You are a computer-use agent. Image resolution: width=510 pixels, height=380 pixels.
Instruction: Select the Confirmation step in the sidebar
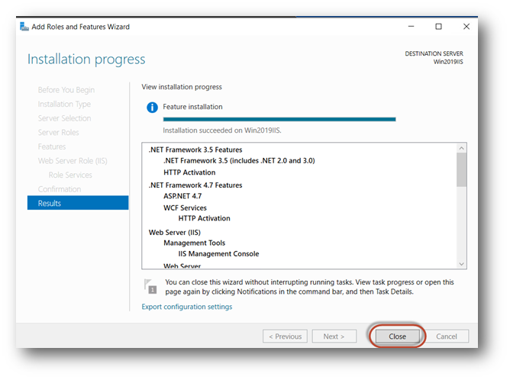pyautogui.click(x=60, y=189)
